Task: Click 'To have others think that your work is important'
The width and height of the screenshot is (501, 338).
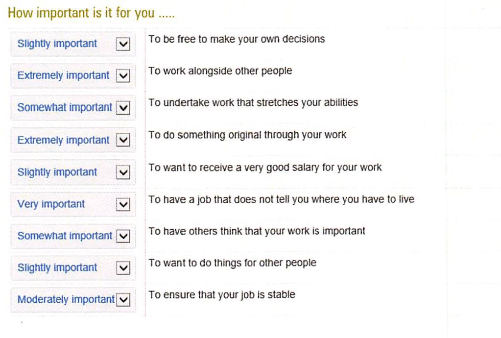Action: pos(257,231)
